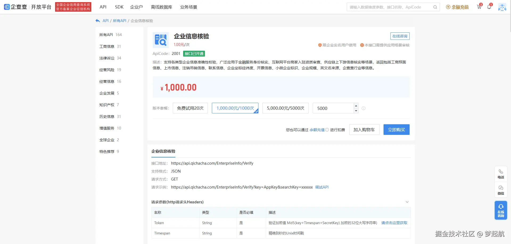Viewport: 511px width, 244px height.
Task: Increase quantity with the up arrow
Action: click(x=356, y=106)
